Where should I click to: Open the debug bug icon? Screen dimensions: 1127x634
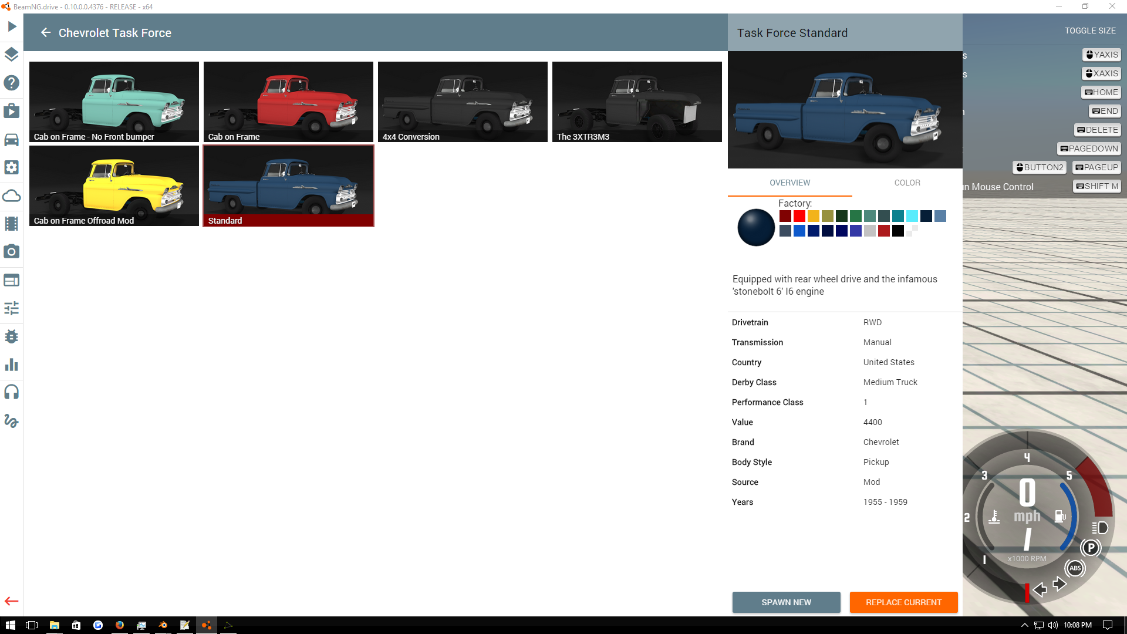(12, 336)
